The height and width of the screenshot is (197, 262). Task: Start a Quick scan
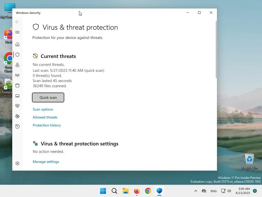(48, 97)
